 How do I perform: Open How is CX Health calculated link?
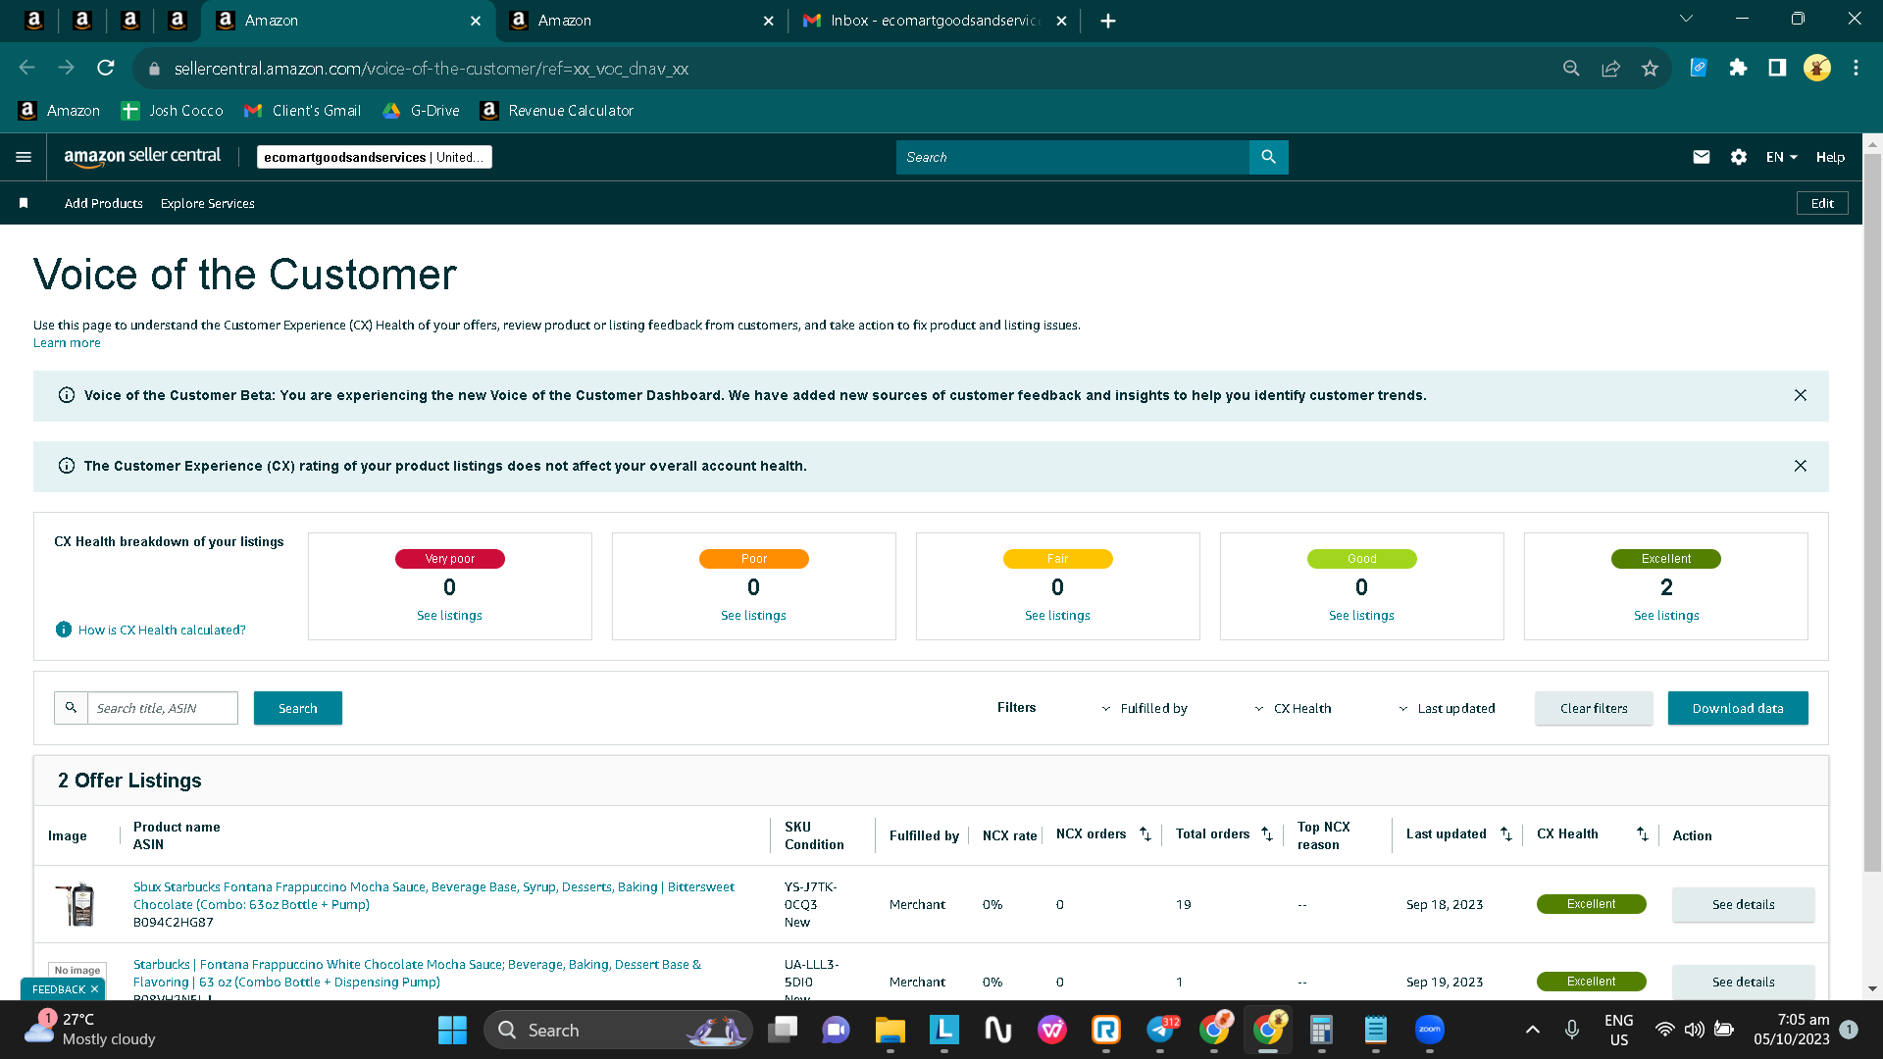pos(162,630)
